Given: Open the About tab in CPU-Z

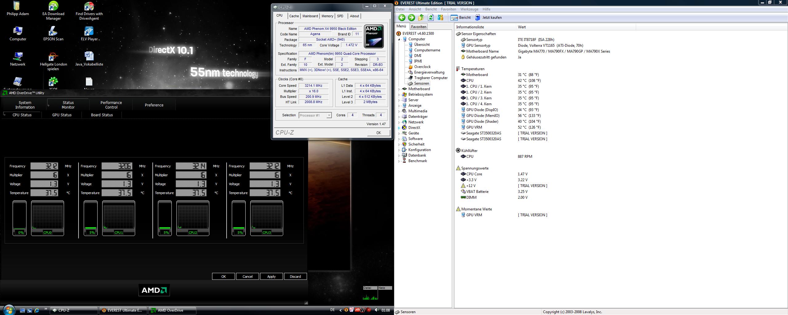Looking at the screenshot, I should click(354, 16).
